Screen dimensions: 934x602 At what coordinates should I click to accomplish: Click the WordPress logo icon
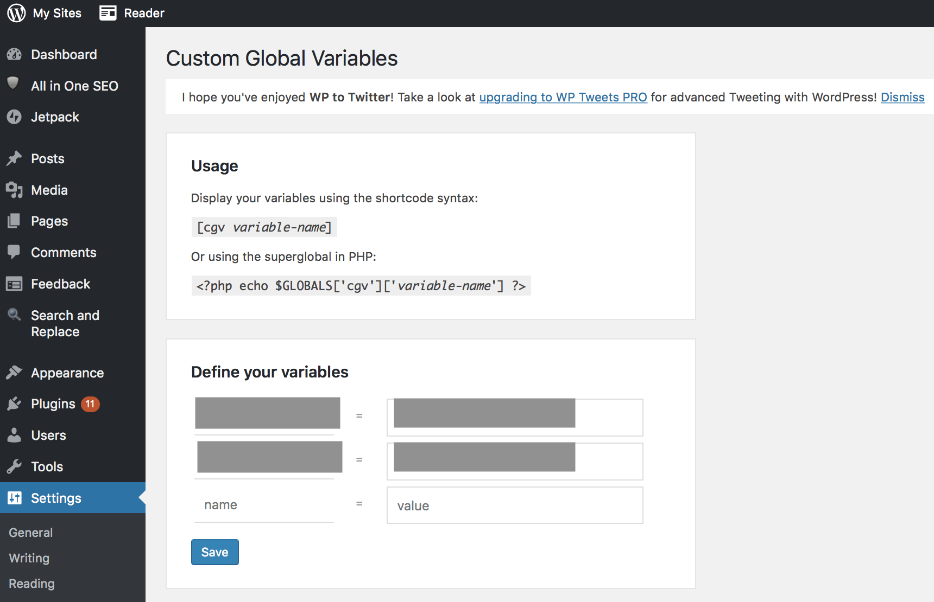click(16, 13)
